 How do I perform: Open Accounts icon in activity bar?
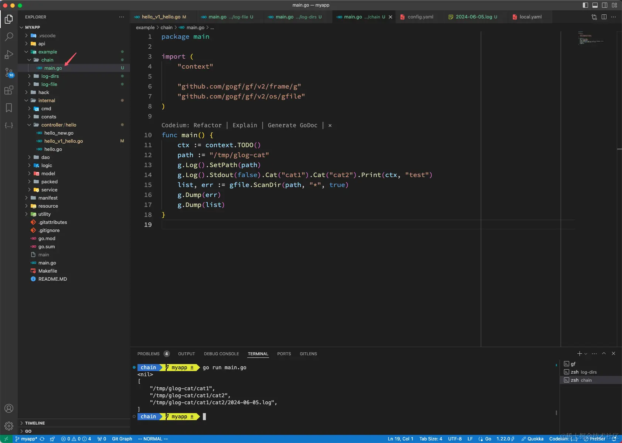tap(9, 408)
